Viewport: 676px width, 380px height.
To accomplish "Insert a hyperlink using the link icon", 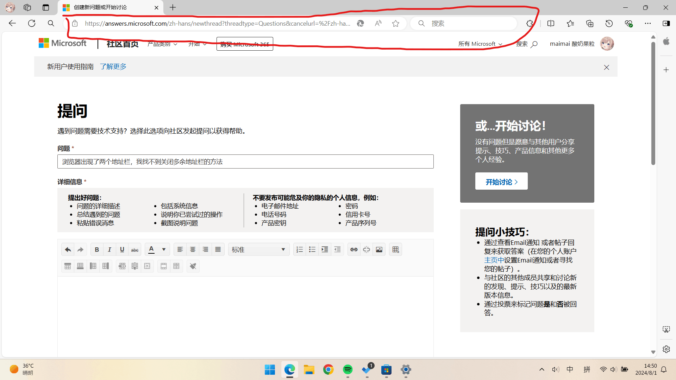I will point(354,249).
